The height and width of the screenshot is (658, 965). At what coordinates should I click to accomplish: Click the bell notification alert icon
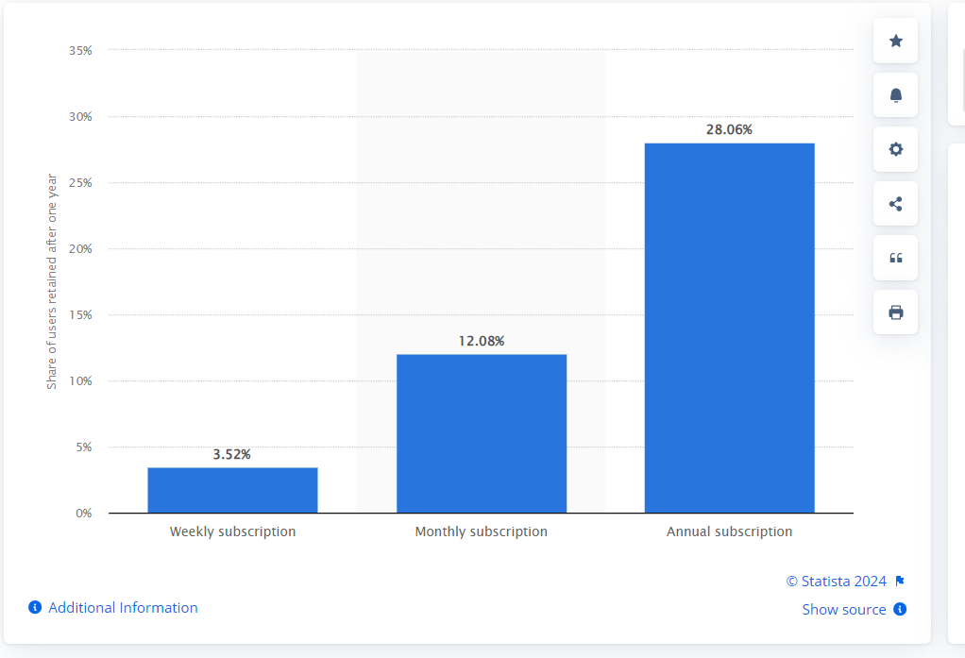click(895, 94)
